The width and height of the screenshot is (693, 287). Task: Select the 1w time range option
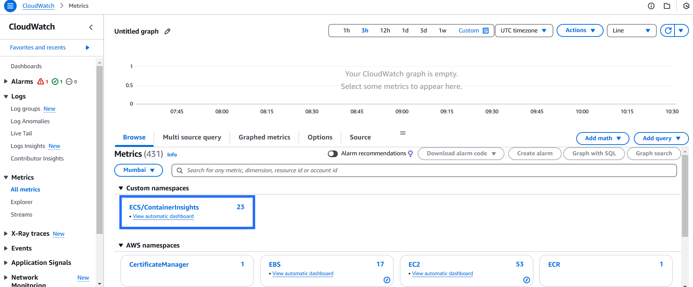442,31
